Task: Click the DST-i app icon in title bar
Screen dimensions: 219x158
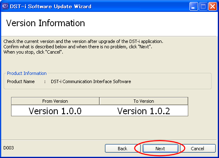Action: (x=5, y=6)
